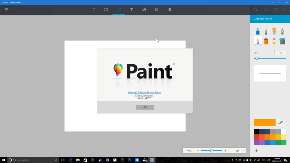Open the canvas resize tool
Viewport: 290px width, 163px height.
106,10
